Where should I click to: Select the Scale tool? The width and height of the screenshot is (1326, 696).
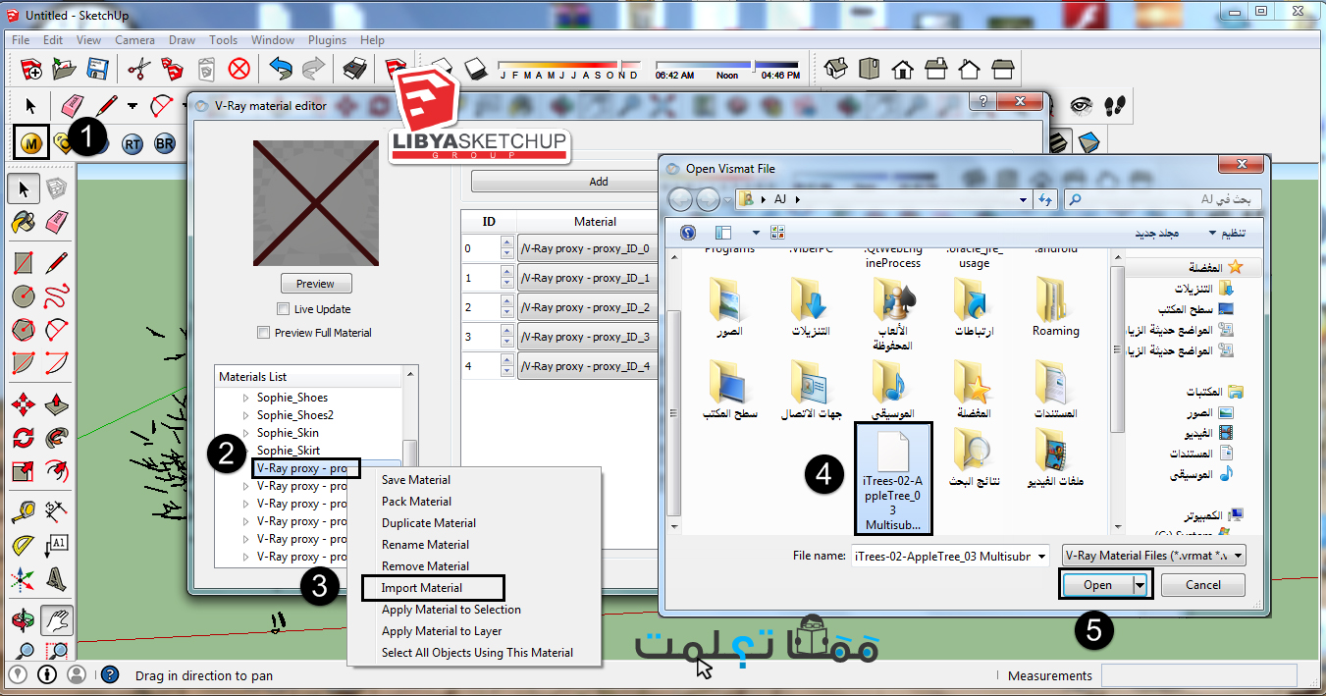click(x=24, y=470)
